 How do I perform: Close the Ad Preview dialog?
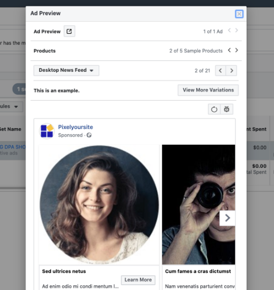pos(239,14)
